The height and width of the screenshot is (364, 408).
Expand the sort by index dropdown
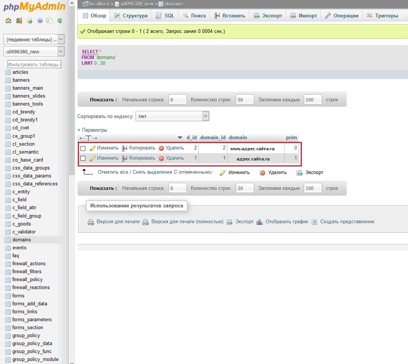click(x=172, y=117)
